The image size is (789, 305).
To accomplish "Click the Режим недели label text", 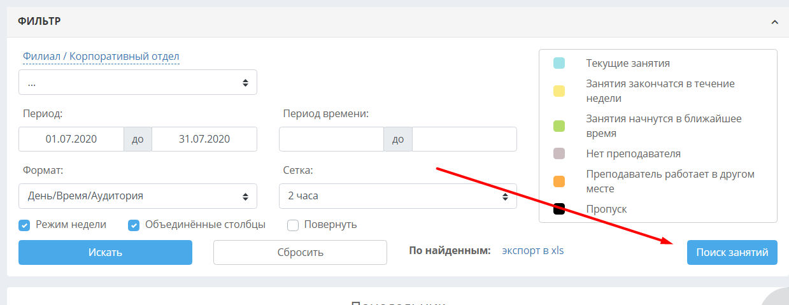I will click(x=71, y=225).
